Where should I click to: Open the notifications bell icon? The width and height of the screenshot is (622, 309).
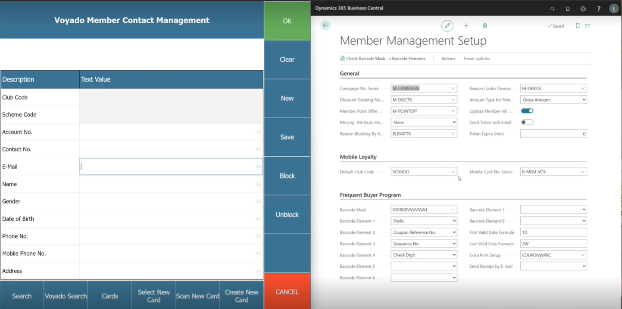pos(568,9)
